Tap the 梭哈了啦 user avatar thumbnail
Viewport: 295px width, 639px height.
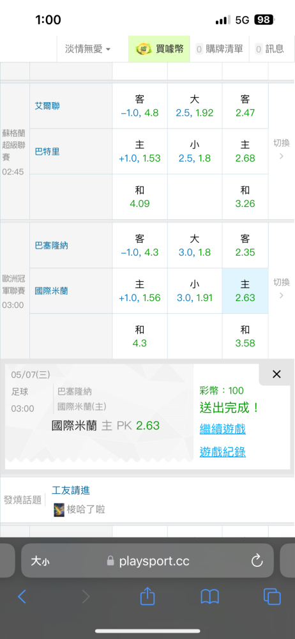[59, 510]
